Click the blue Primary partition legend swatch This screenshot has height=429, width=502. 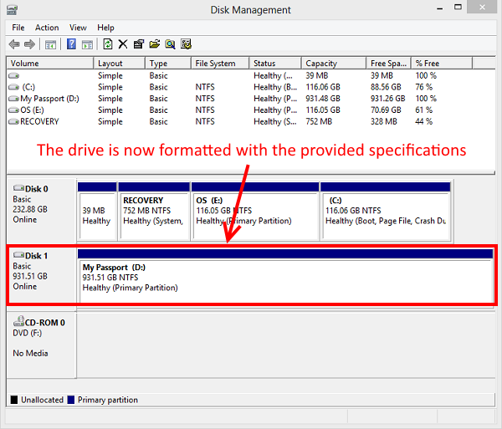click(x=71, y=400)
